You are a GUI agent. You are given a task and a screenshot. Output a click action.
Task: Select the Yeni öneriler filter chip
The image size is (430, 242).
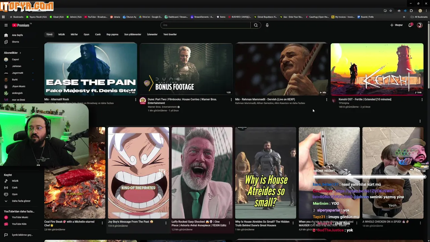[170, 34]
